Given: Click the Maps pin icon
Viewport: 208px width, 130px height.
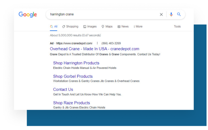Looking at the screenshot, I should (103, 27).
